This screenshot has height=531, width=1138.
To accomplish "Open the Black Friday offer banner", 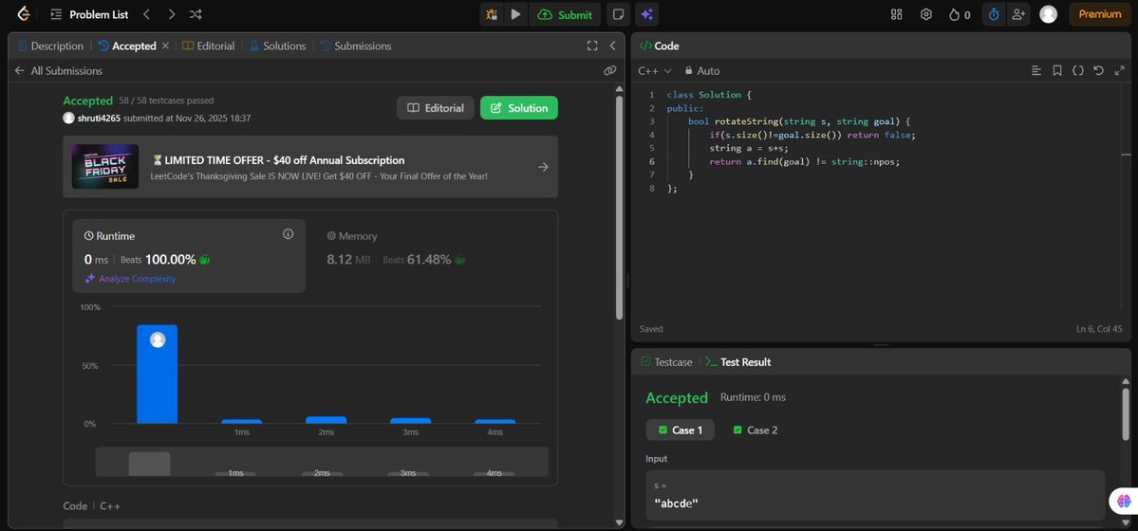I will pos(310,167).
